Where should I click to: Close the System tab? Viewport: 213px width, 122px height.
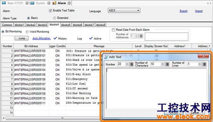pos(49,3)
